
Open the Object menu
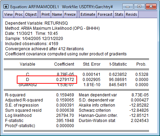click(x=31, y=14)
